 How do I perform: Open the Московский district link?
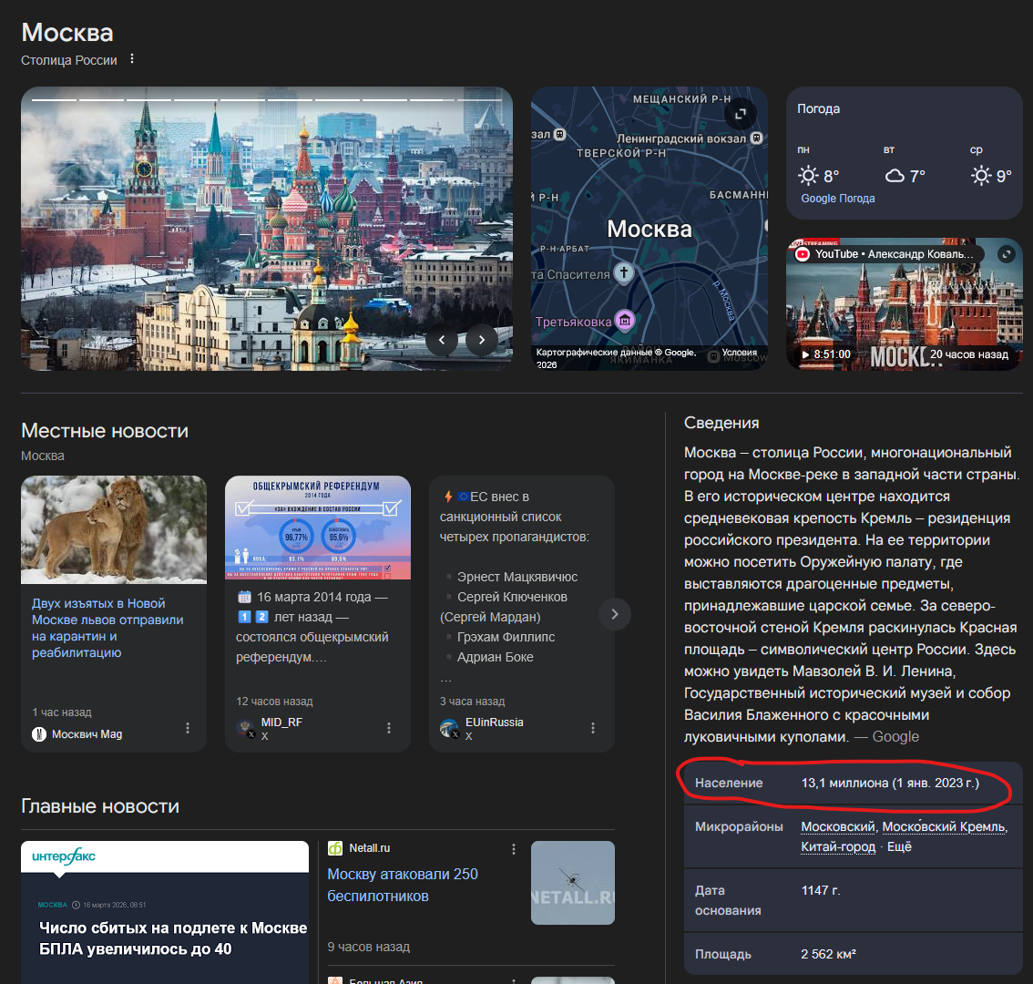click(x=837, y=826)
